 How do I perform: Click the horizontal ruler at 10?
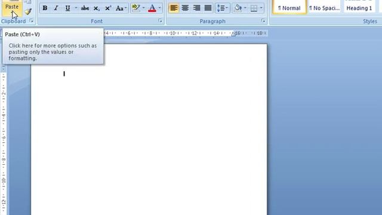pos(172,33)
